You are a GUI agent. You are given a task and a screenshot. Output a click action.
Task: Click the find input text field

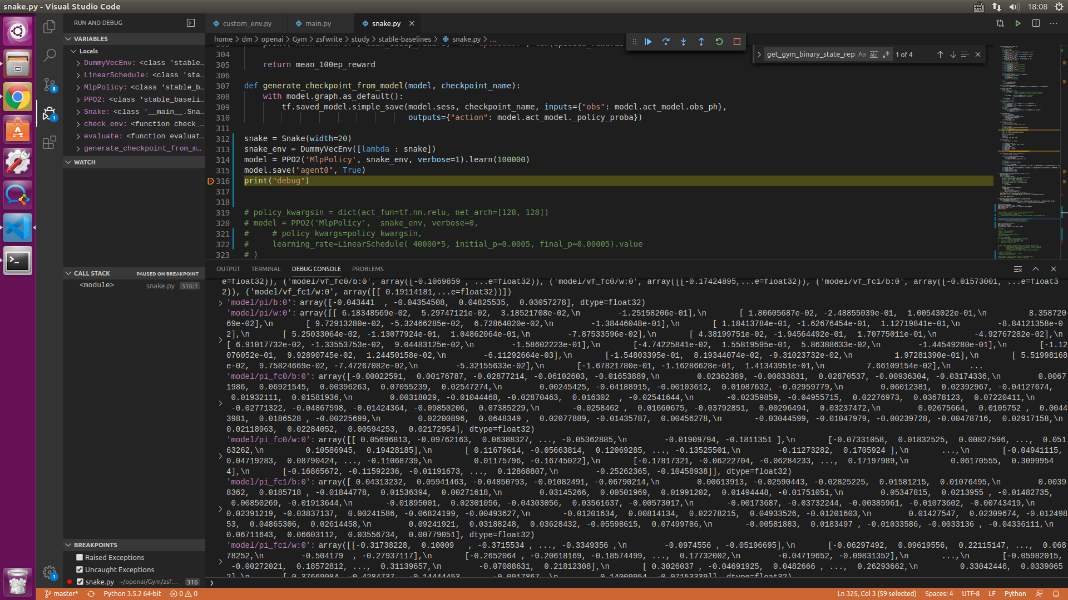810,54
